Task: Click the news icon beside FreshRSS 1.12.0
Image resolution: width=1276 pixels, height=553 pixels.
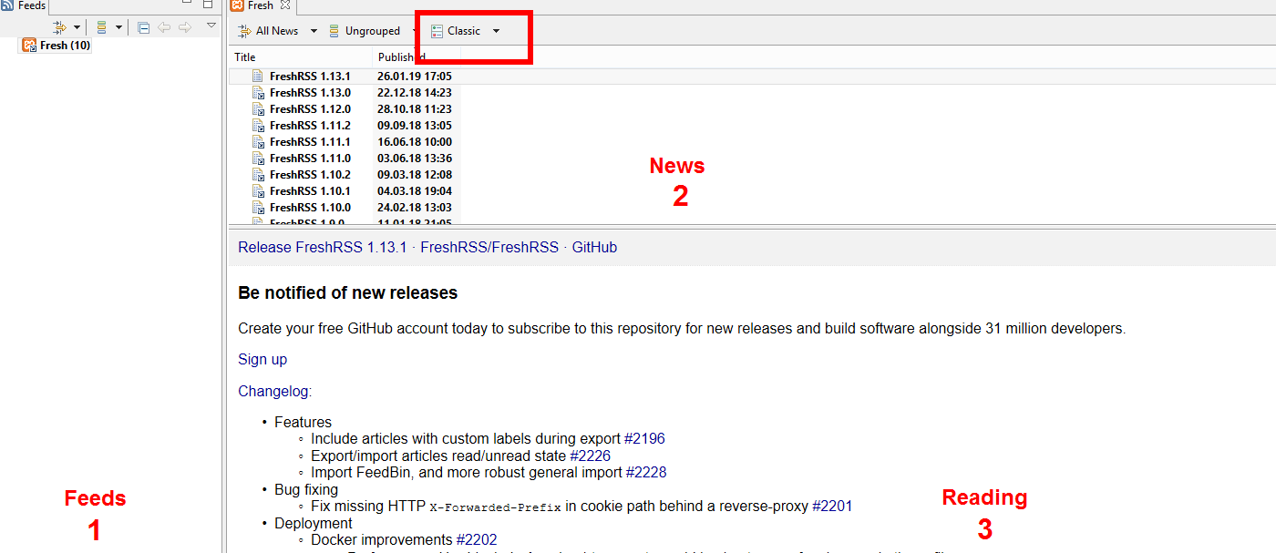Action: [x=258, y=109]
